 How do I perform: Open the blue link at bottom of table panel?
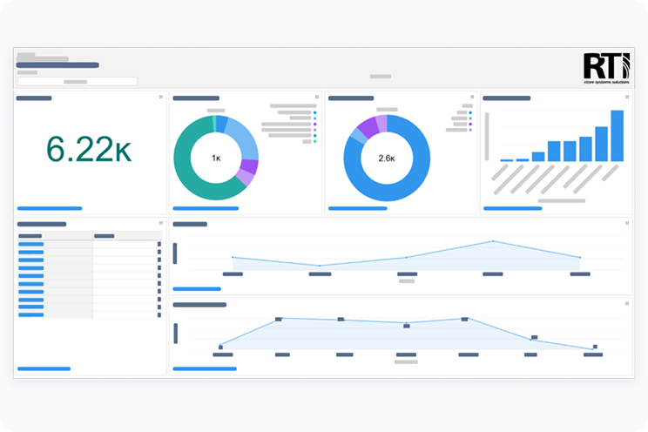[44, 368]
